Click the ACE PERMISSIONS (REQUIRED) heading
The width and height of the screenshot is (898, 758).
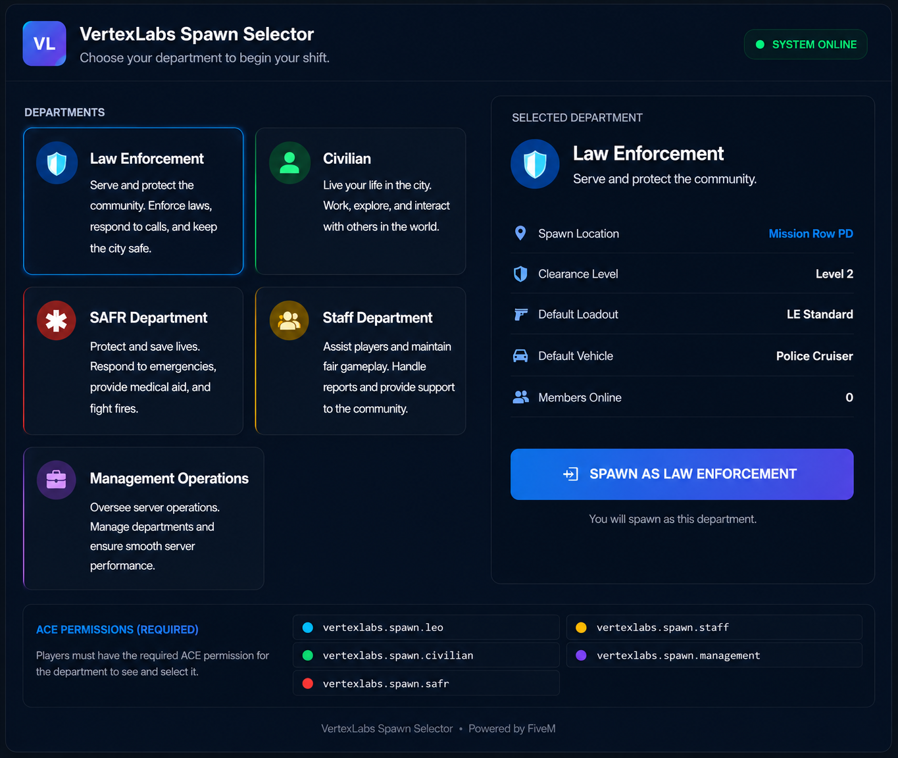pyautogui.click(x=117, y=630)
